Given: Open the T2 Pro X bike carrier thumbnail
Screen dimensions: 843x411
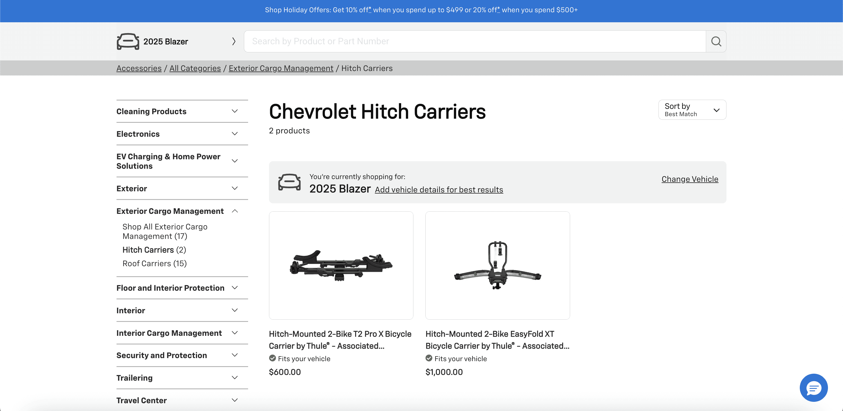Looking at the screenshot, I should [x=341, y=265].
